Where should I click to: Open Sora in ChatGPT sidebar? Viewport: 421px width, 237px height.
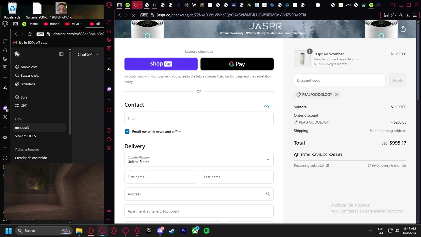pos(39,97)
